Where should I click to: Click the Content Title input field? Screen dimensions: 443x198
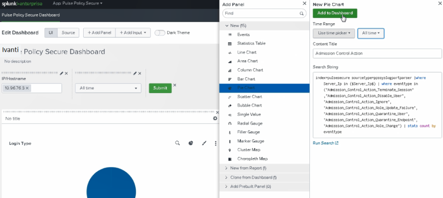tap(377, 54)
